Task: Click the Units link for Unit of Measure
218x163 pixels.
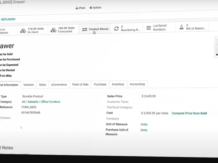Action: 144,124
